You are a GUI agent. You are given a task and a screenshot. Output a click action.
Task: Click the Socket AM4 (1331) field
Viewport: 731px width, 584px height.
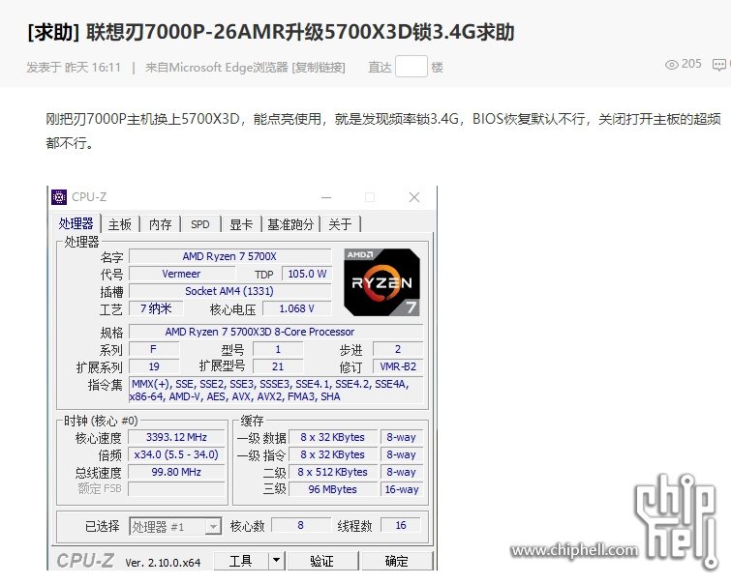pos(229,291)
